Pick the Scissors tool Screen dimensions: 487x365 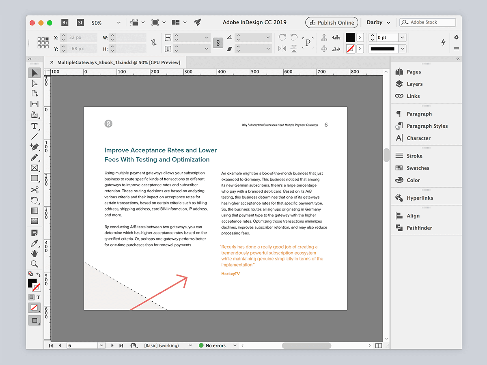(x=34, y=190)
